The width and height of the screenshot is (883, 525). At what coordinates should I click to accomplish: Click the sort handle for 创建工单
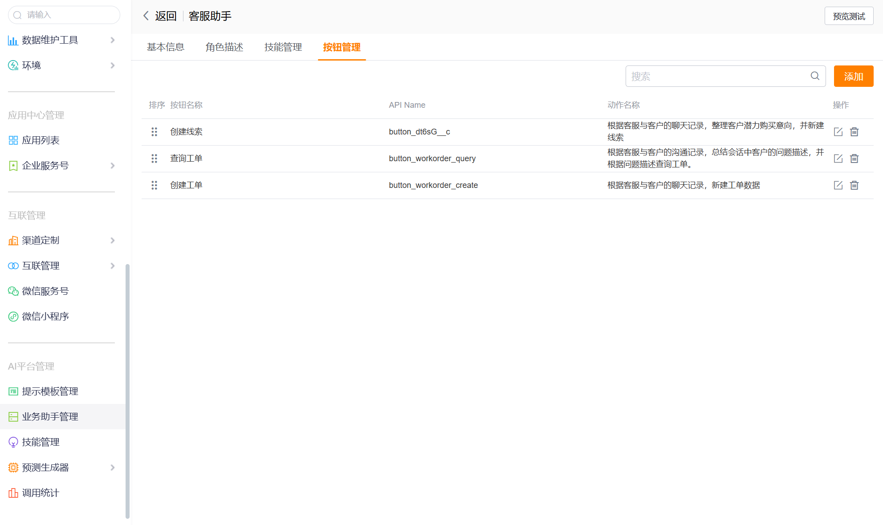154,185
